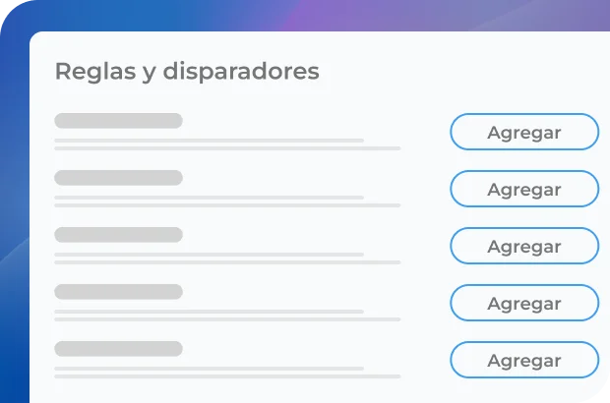The height and width of the screenshot is (403, 610).
Task: Click the fourth rule's upper description line
Action: pyautogui.click(x=209, y=312)
